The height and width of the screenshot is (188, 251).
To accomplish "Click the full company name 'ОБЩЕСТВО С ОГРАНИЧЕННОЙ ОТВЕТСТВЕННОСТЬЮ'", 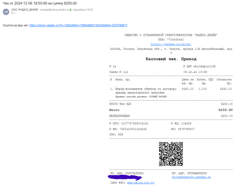I will click(171, 35).
